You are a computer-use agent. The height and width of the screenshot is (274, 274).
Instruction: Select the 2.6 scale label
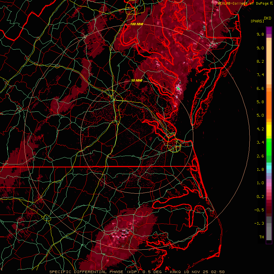[260, 156]
